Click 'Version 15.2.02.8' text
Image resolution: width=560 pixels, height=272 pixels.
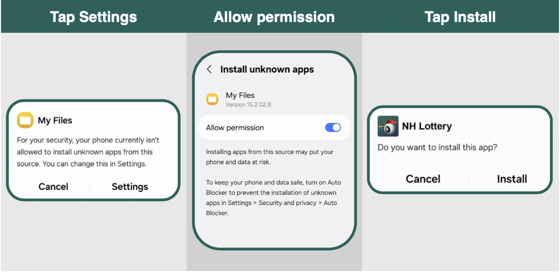point(249,105)
